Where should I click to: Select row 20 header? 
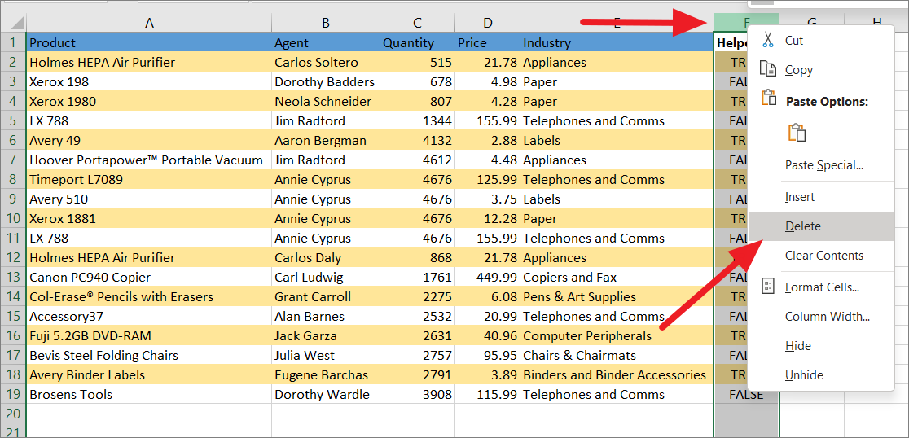click(13, 414)
